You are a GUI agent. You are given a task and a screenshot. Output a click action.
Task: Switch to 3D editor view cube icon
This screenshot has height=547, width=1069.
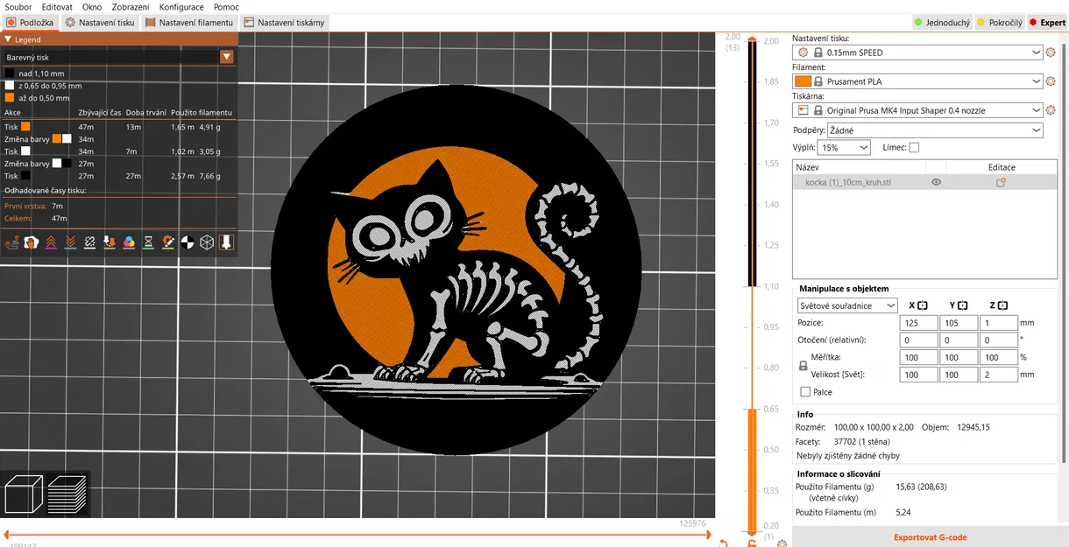pos(24,494)
